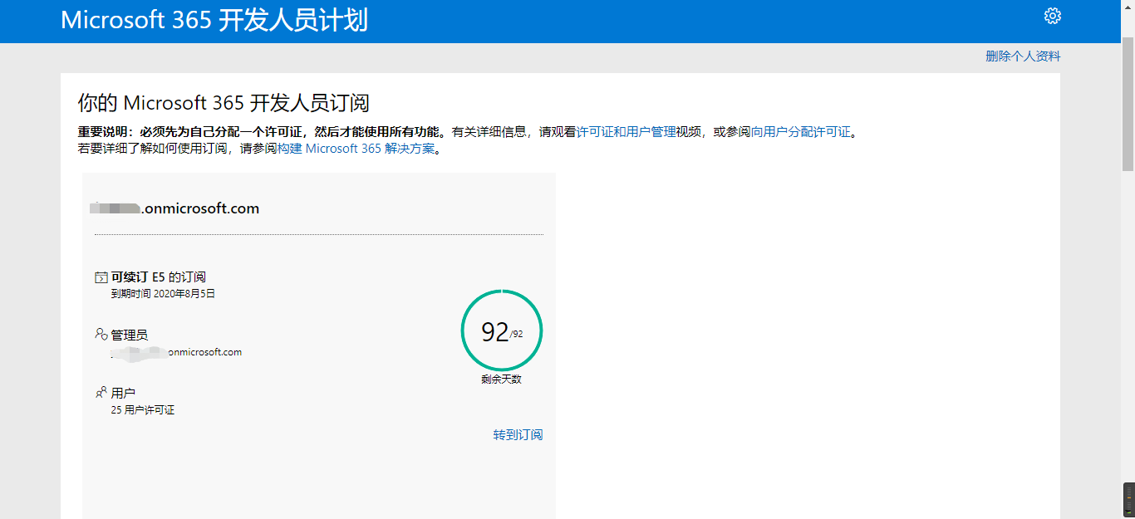
Task: Click the 92 days remaining progress ring
Action: (x=502, y=330)
